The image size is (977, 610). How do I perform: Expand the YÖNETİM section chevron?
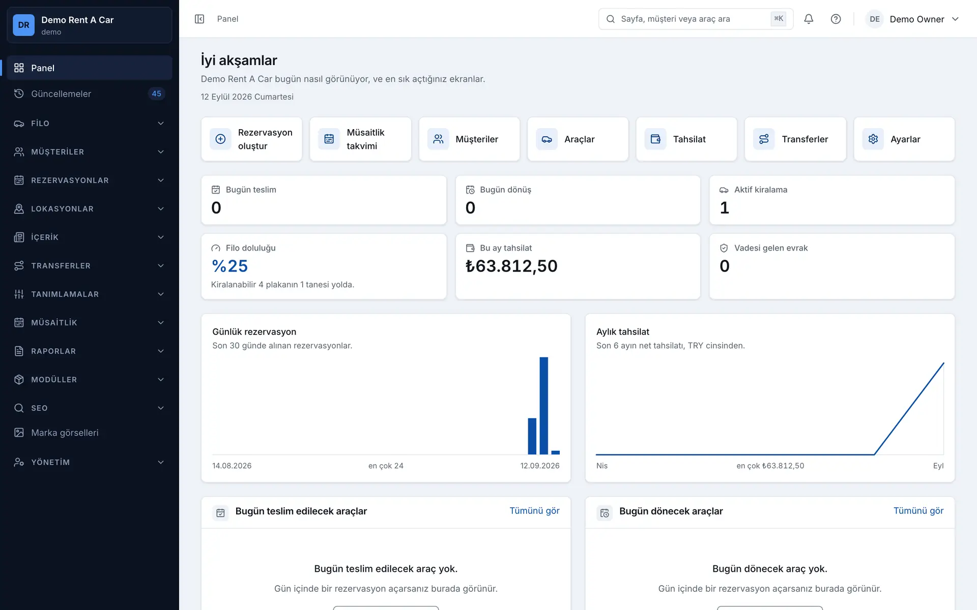pos(161,462)
